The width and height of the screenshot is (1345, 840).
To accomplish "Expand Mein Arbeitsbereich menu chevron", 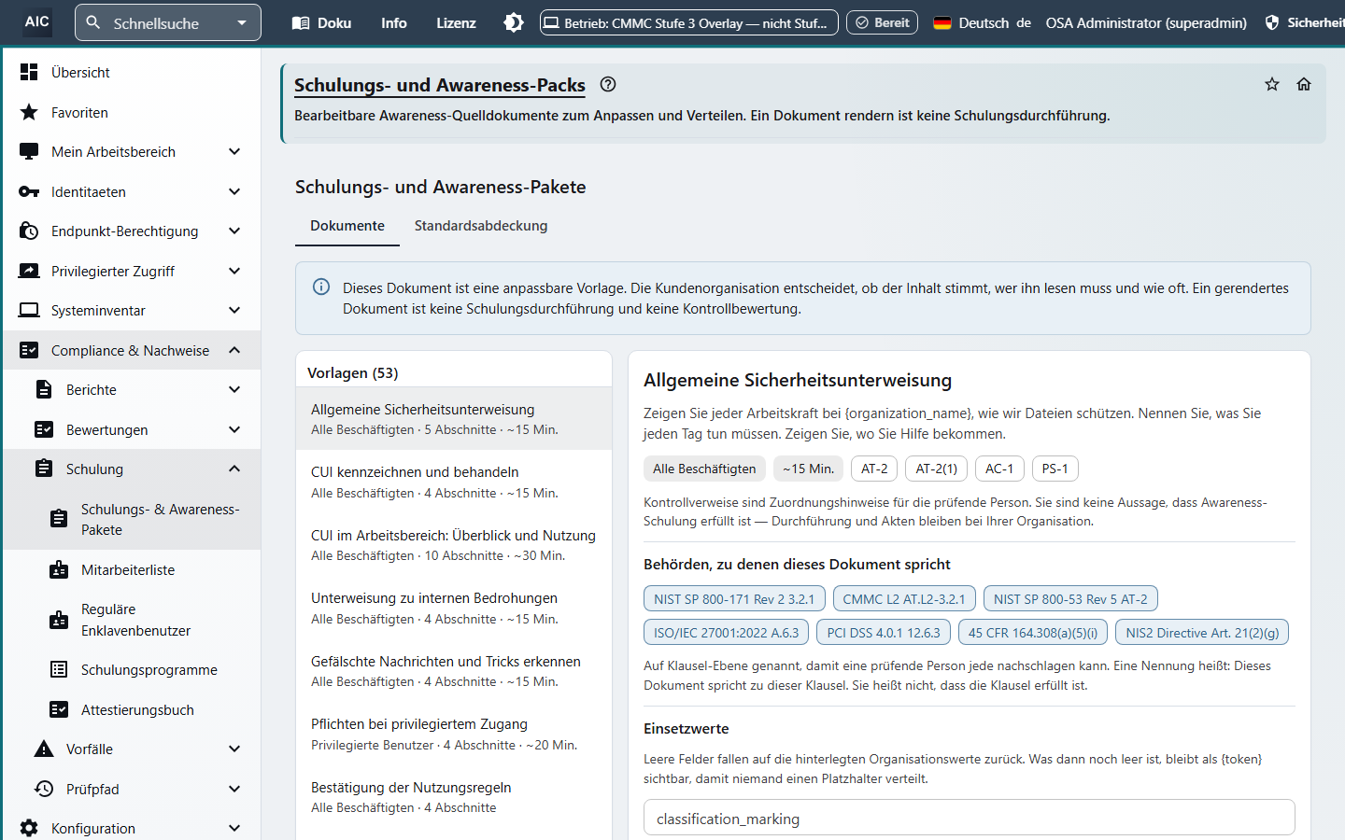I will [x=234, y=151].
